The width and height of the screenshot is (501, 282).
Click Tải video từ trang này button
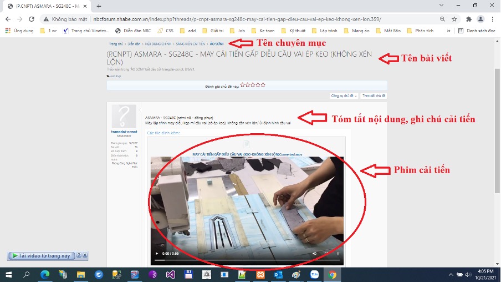[x=41, y=256]
